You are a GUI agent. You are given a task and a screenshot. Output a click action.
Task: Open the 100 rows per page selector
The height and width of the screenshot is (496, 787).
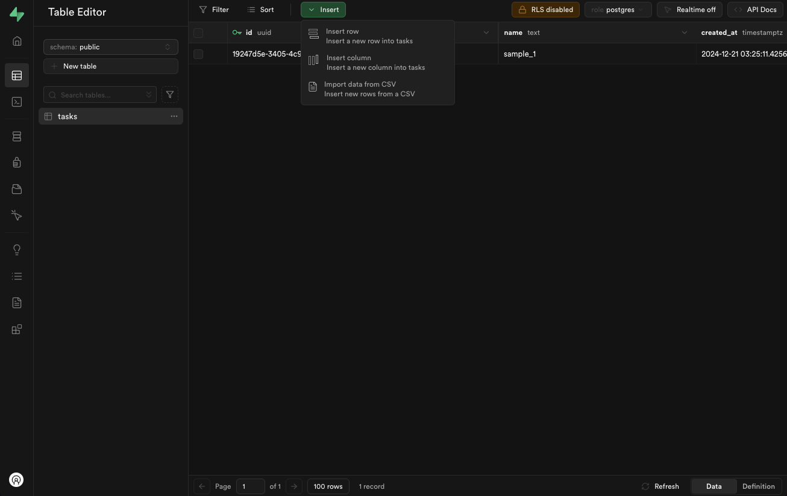328,486
